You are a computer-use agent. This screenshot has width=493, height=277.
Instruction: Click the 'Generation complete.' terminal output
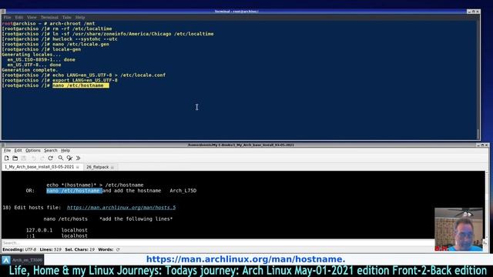tap(30, 70)
